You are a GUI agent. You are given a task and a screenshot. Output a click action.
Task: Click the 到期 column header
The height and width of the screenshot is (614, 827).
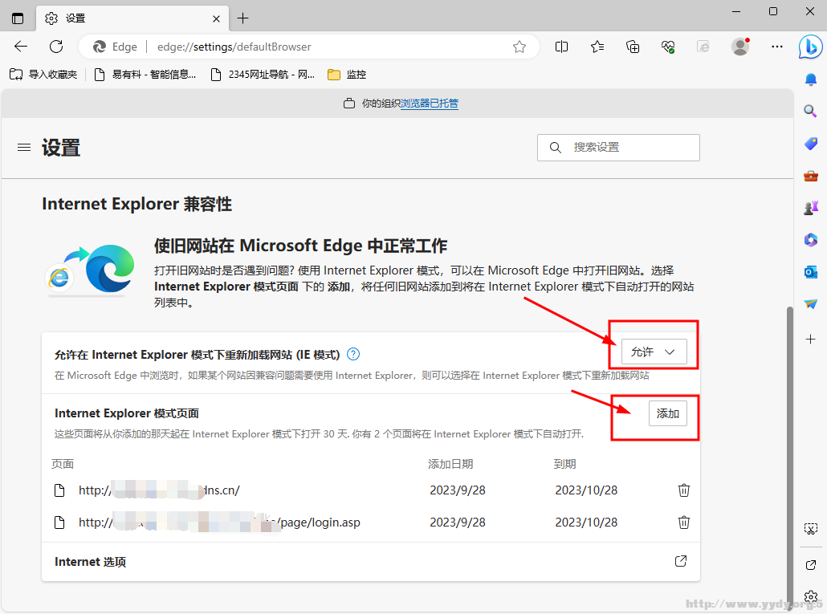coord(564,464)
